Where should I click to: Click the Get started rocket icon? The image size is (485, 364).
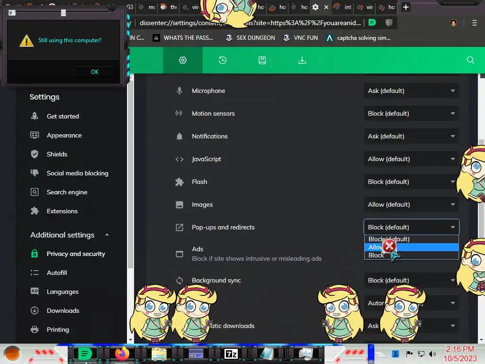tap(35, 116)
